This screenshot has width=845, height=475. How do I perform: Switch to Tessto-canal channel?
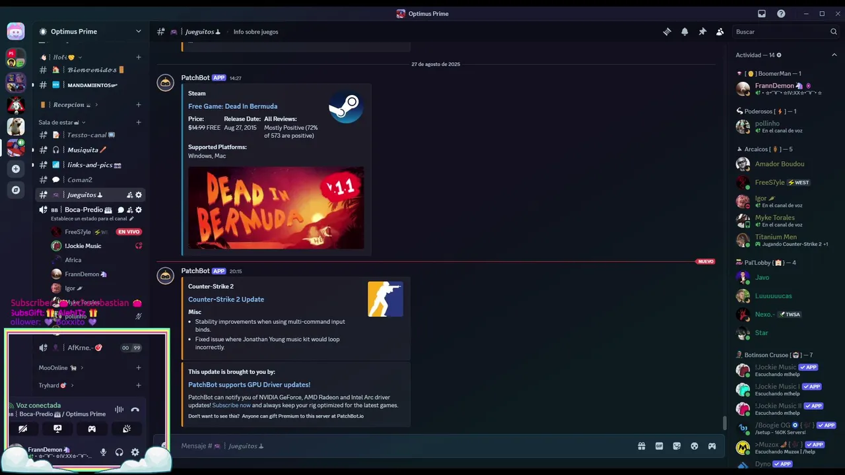90,135
